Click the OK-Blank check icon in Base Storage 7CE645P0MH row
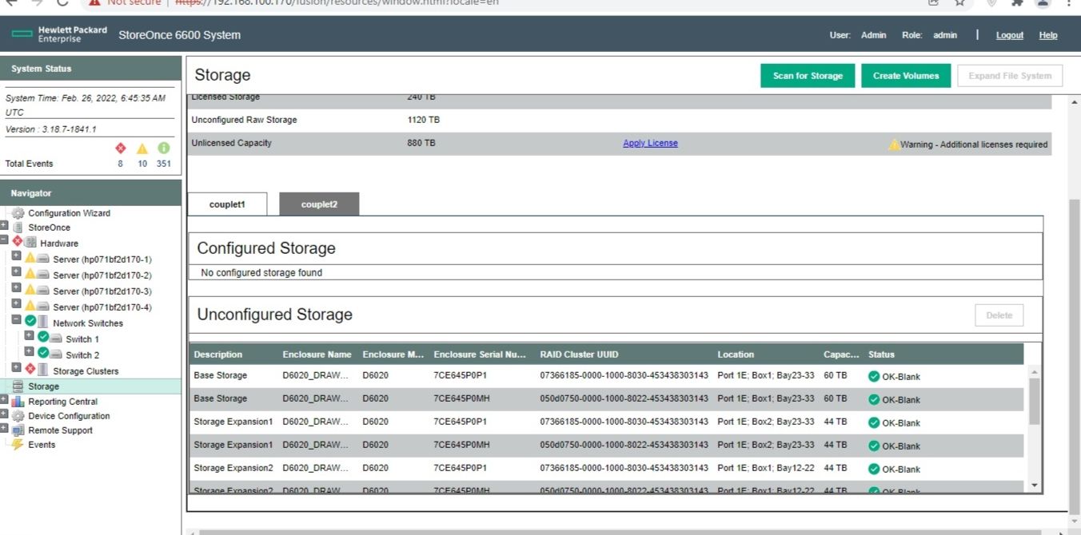The image size is (1081, 535). coord(874,400)
